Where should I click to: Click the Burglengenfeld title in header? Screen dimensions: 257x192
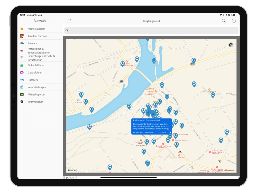(x=151, y=21)
